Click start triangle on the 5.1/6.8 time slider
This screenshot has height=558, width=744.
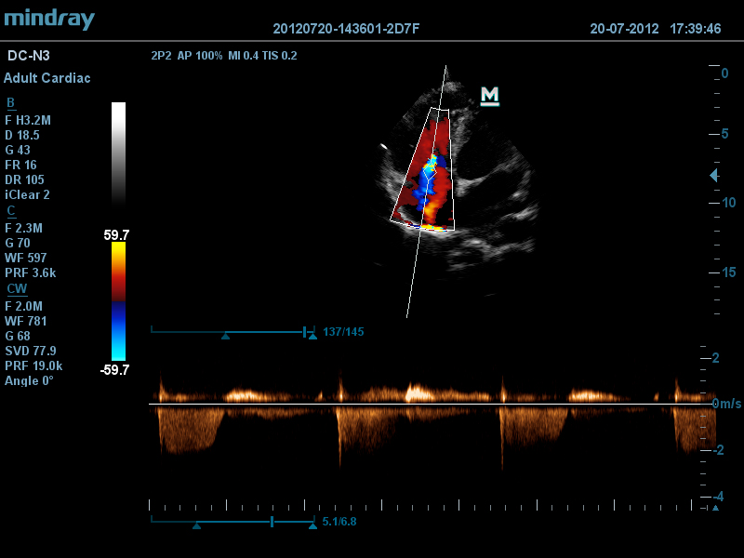pyautogui.click(x=196, y=525)
